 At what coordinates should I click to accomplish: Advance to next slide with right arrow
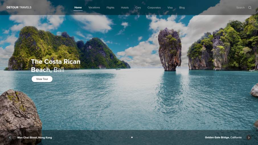(249, 137)
